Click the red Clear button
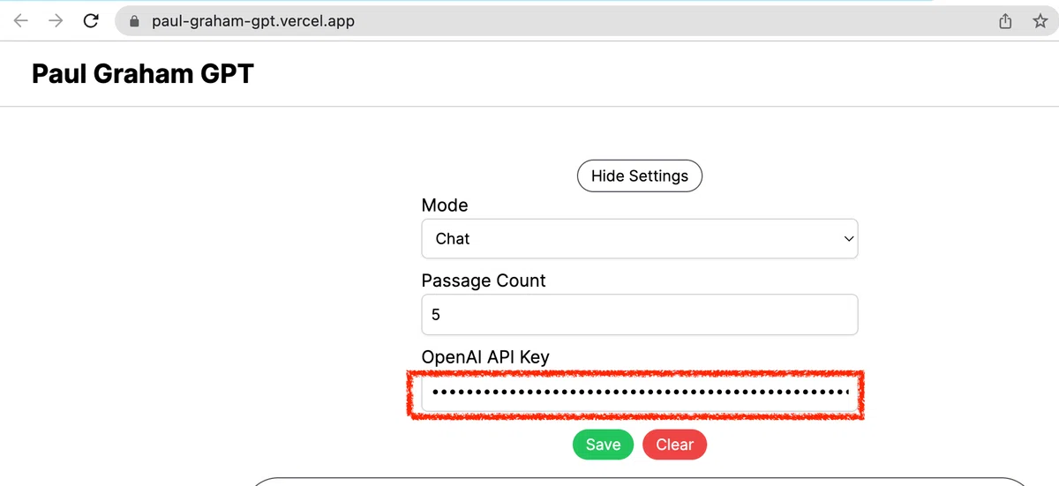The image size is (1059, 486). (x=675, y=445)
